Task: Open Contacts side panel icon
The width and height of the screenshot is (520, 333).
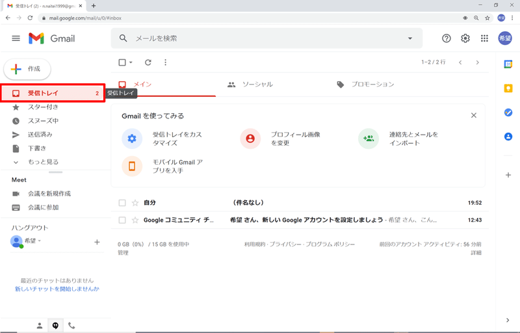Action: (508, 137)
